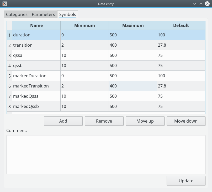This screenshot has height=192, width=212.
Task: Click the Minimum cell of markedQssb row
Action: pos(85,106)
